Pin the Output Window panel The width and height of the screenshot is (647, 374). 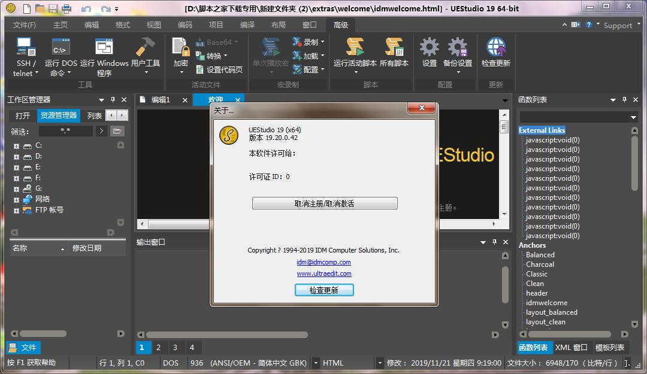click(x=494, y=242)
